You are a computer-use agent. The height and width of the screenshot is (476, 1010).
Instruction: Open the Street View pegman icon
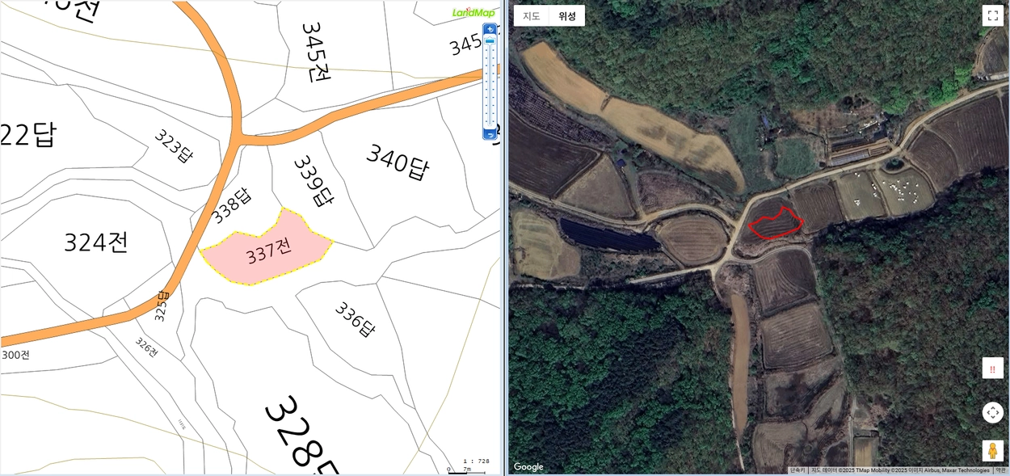click(x=993, y=450)
